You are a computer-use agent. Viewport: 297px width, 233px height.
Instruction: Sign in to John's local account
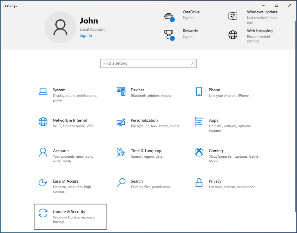click(x=86, y=35)
